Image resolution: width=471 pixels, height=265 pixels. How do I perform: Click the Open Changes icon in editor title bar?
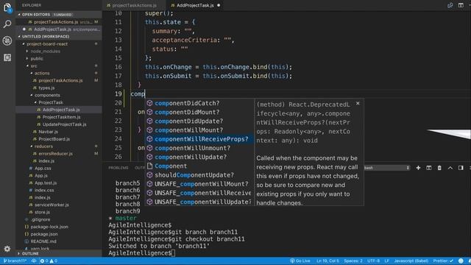[x=450, y=5]
